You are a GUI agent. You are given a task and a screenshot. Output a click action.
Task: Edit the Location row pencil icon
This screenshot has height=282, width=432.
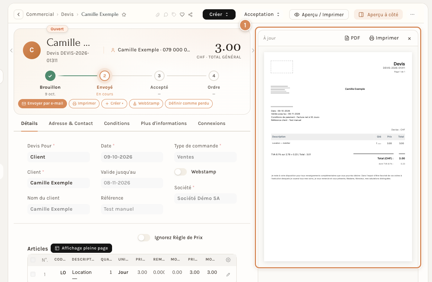pyautogui.click(x=228, y=275)
